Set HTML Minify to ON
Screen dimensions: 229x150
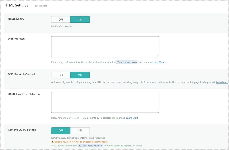[80, 20]
